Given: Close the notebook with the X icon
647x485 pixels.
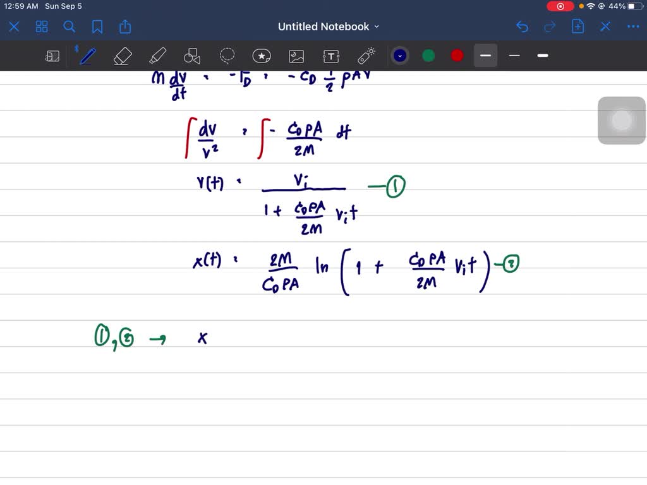Looking at the screenshot, I should tap(14, 27).
